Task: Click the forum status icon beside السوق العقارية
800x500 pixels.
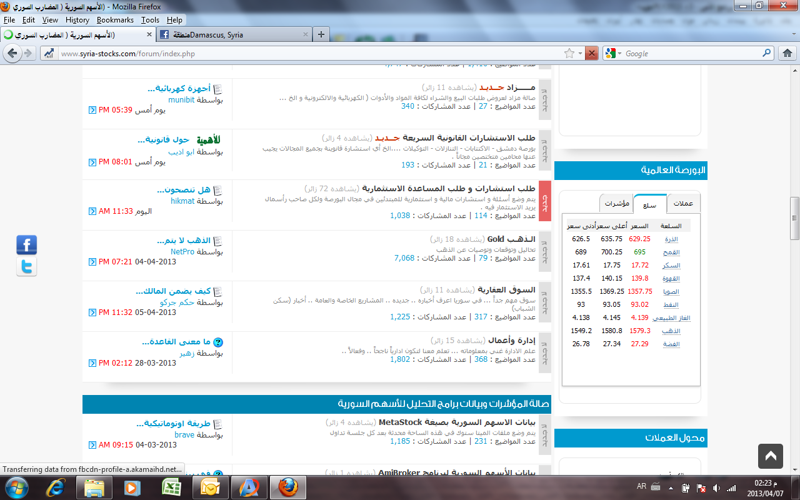Action: pos(544,302)
